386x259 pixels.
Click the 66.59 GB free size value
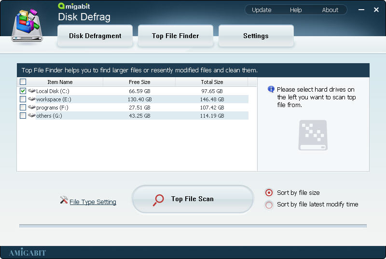(139, 91)
